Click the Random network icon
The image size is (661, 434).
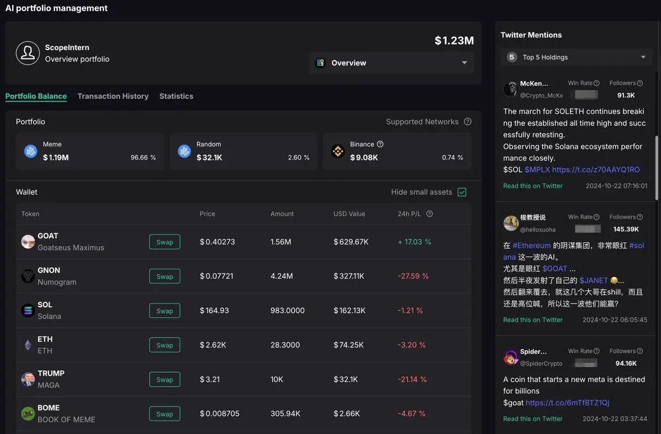(x=185, y=151)
